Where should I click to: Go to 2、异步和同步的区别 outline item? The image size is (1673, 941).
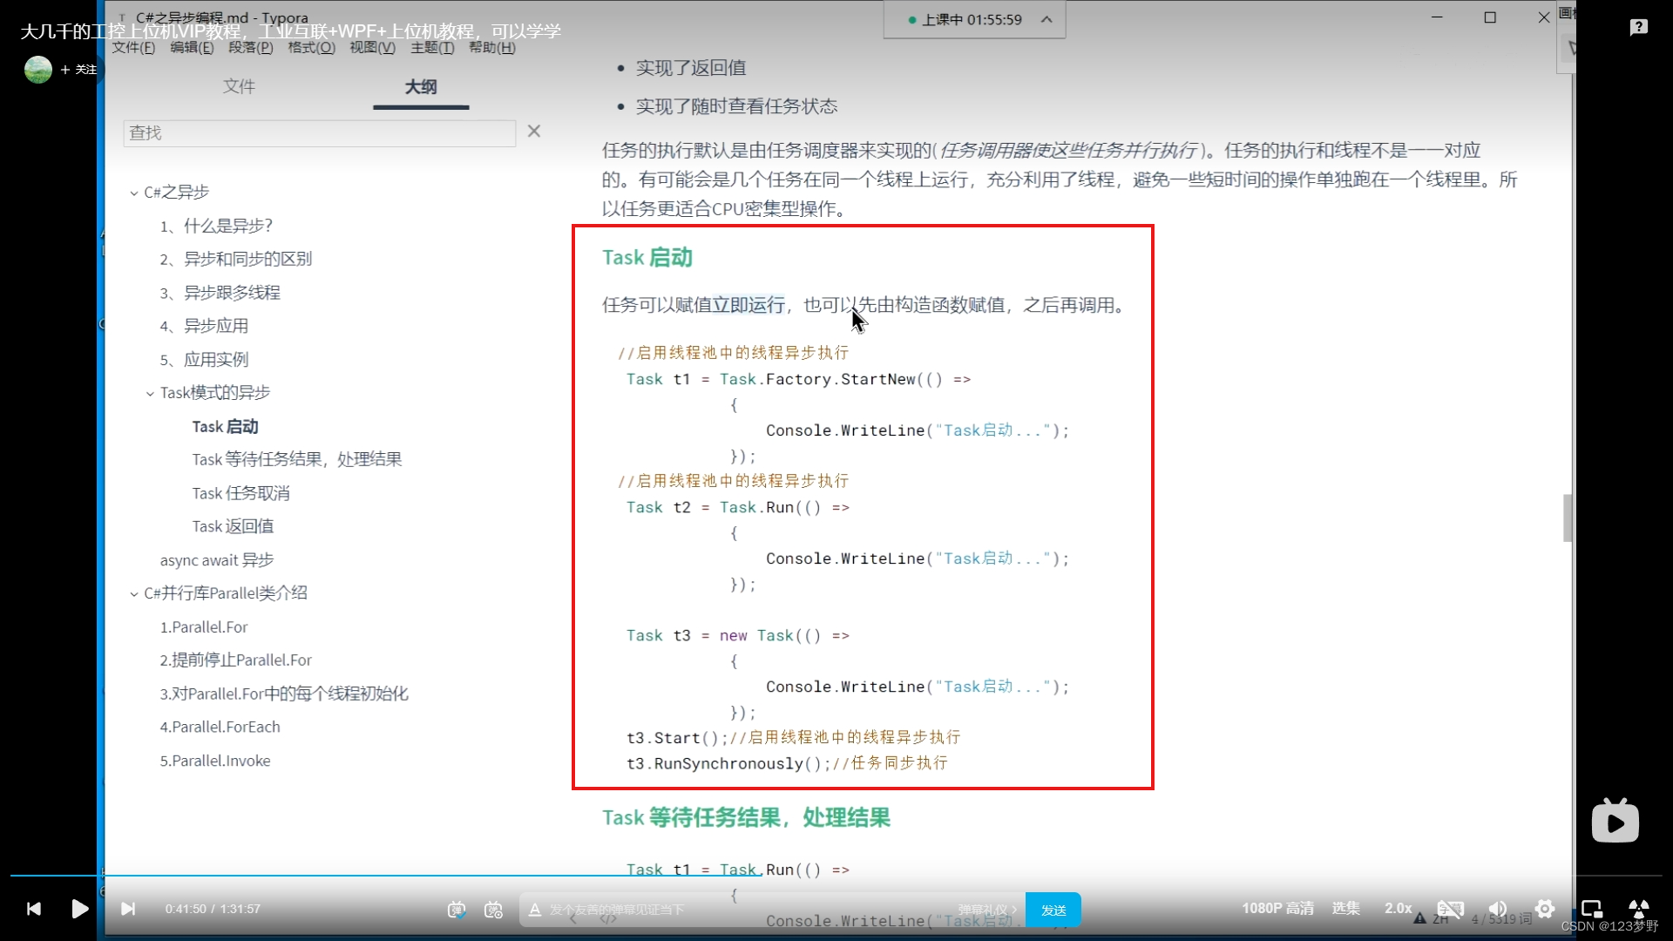coord(235,259)
